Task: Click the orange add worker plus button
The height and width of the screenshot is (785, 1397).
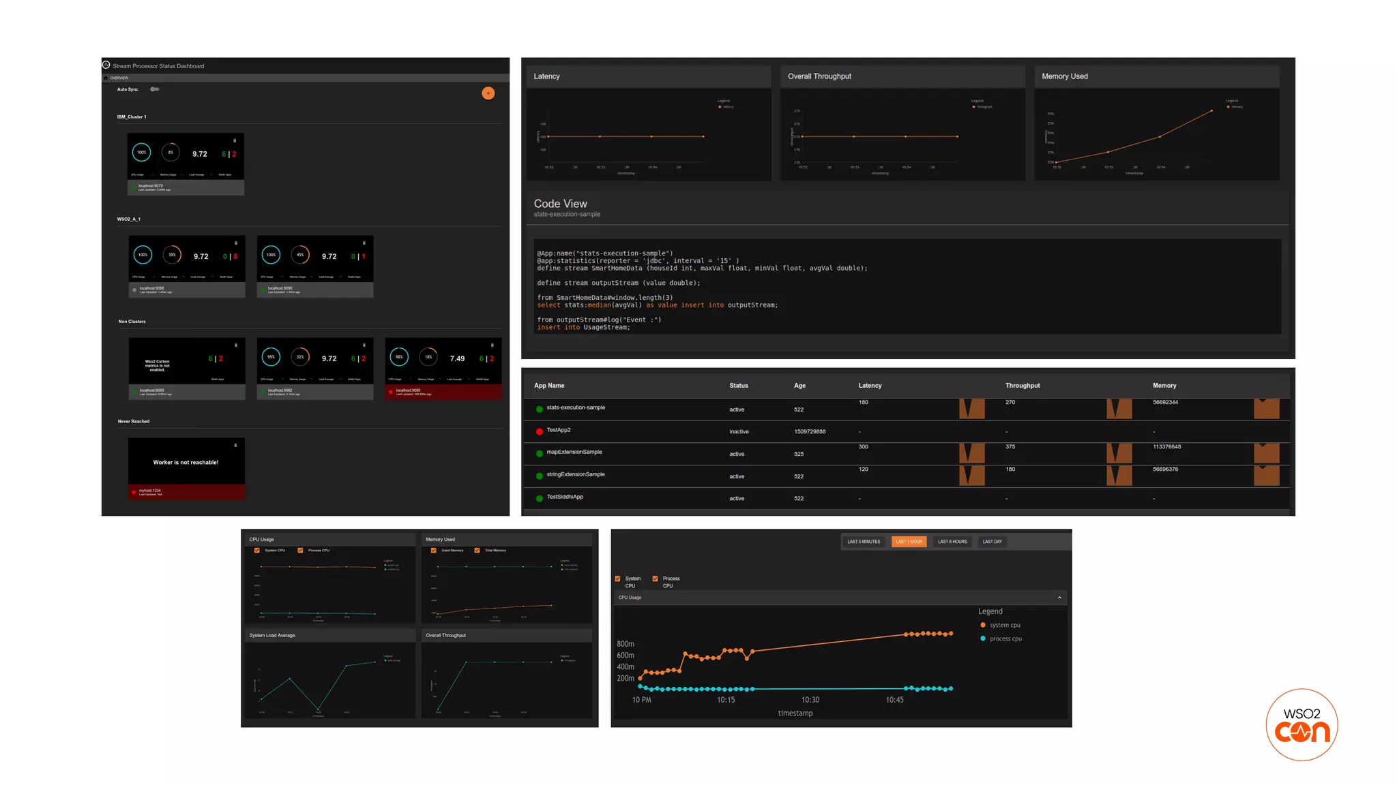Action: [488, 93]
